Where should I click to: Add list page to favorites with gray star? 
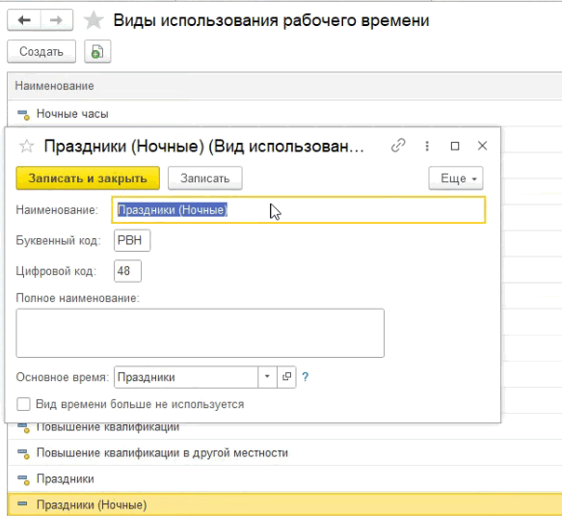pos(94,20)
